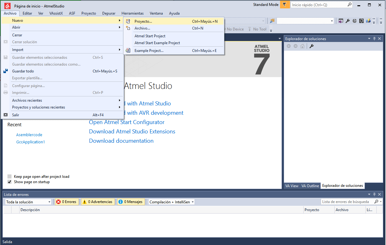The width and height of the screenshot is (386, 245).
Task: Click the Salir exit icon
Action: 6,115
